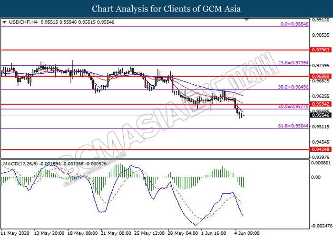
Task: Click the 0.98535 price scale value
Action: pos(321,35)
